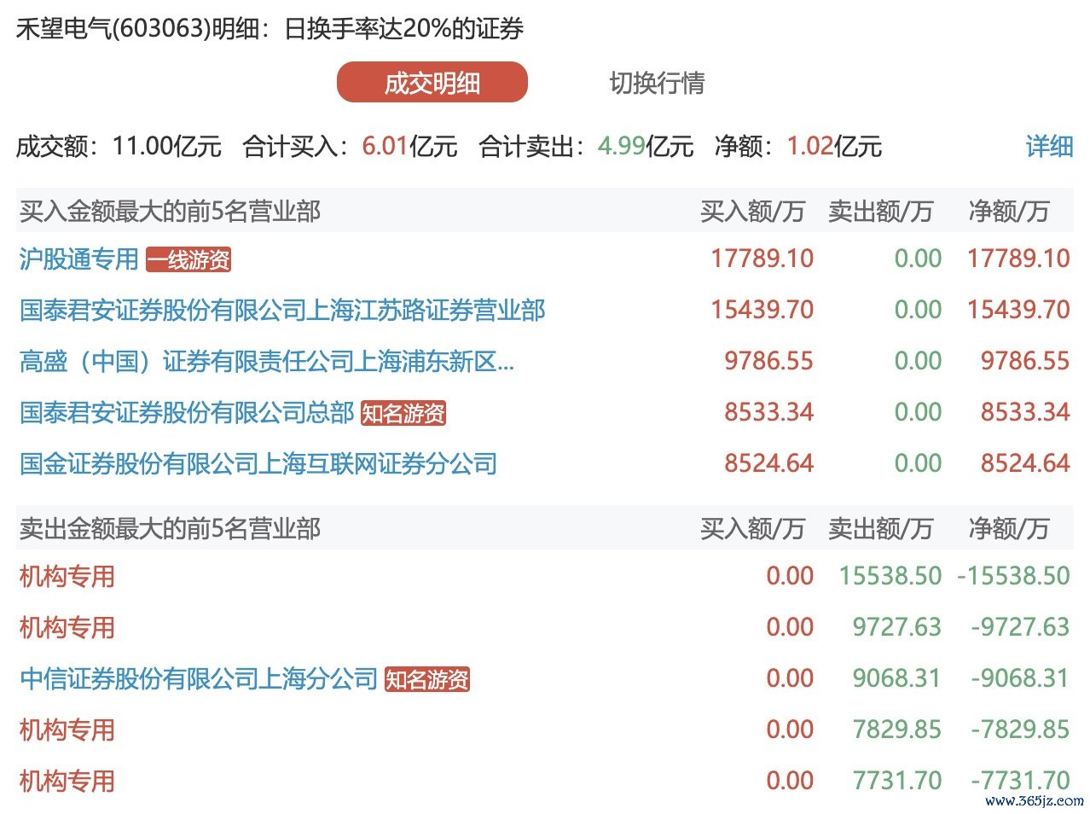Open 高盛（中国）证券上海浦东新区 link
This screenshot has height=814, width=1090.
pos(267,361)
